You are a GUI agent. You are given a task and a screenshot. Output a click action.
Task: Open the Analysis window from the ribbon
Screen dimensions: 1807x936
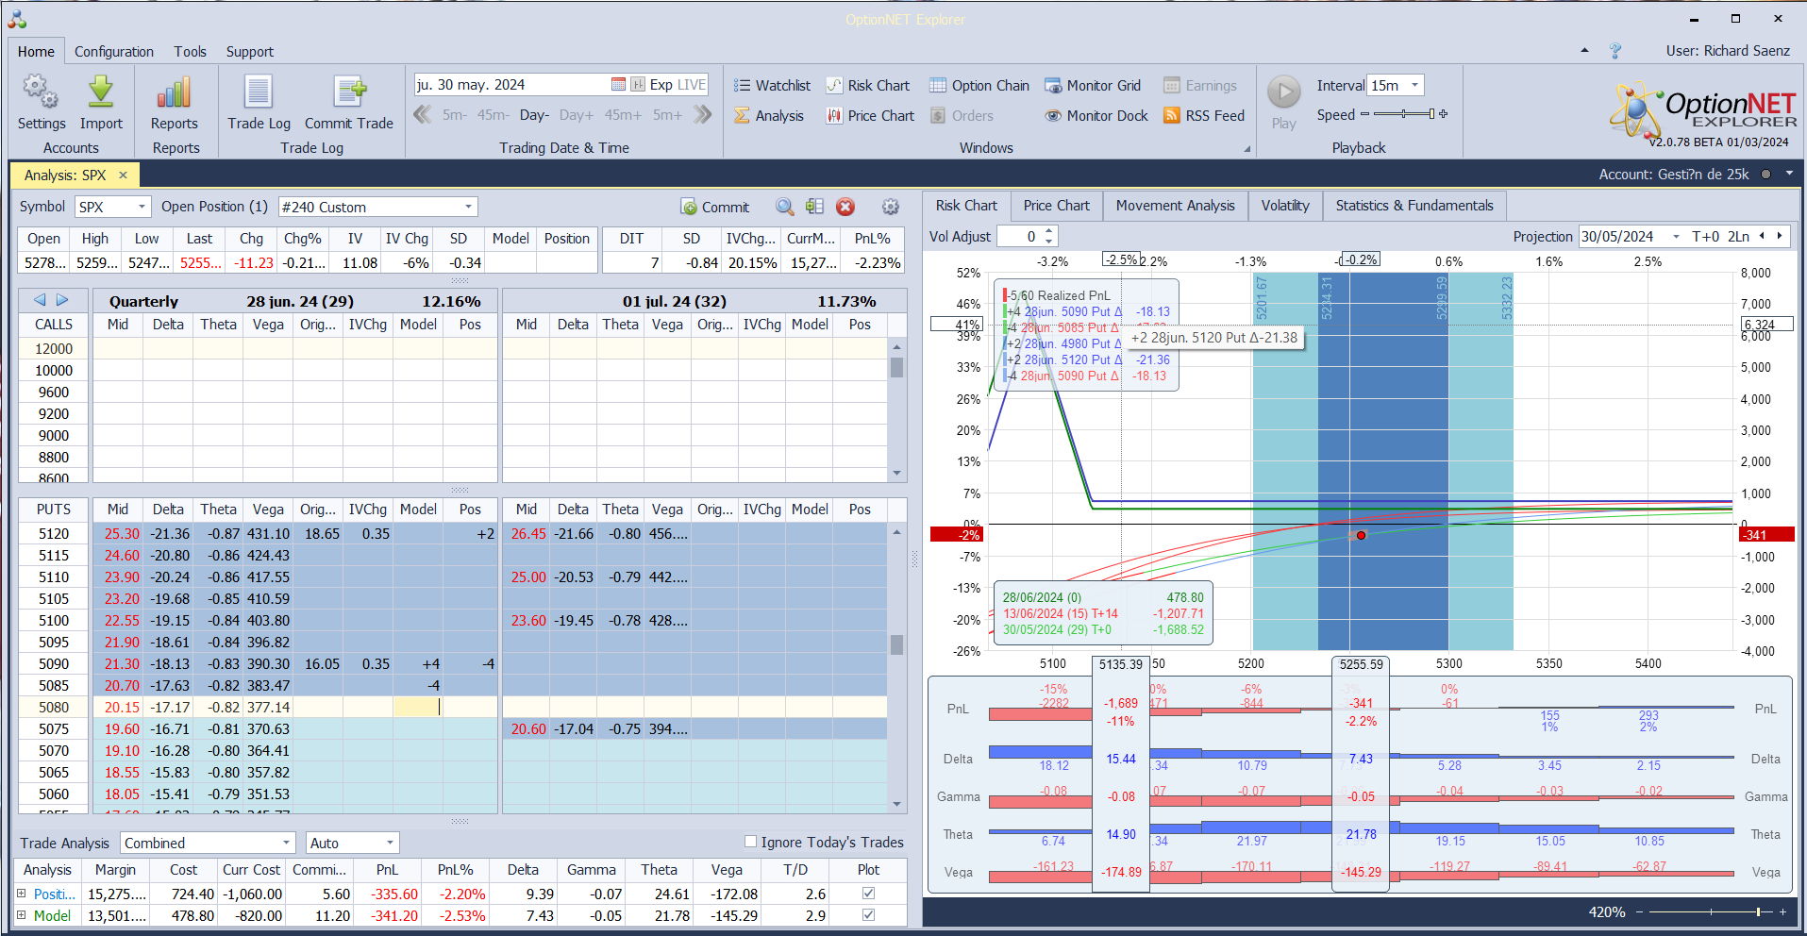point(769,116)
